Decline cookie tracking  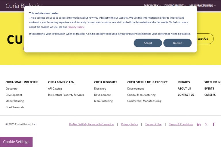click(x=178, y=43)
